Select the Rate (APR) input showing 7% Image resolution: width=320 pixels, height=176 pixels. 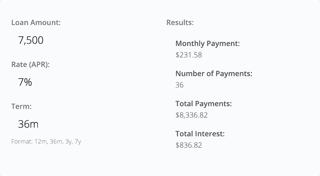tap(82, 82)
